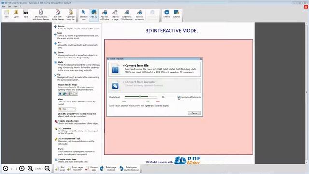Add link to page

click(115, 15)
